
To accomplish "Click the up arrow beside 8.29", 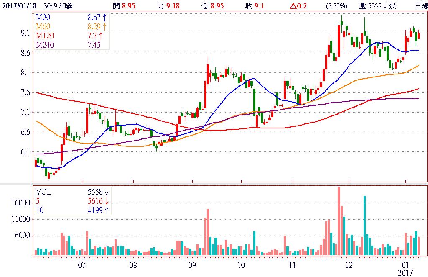I will (105, 27).
